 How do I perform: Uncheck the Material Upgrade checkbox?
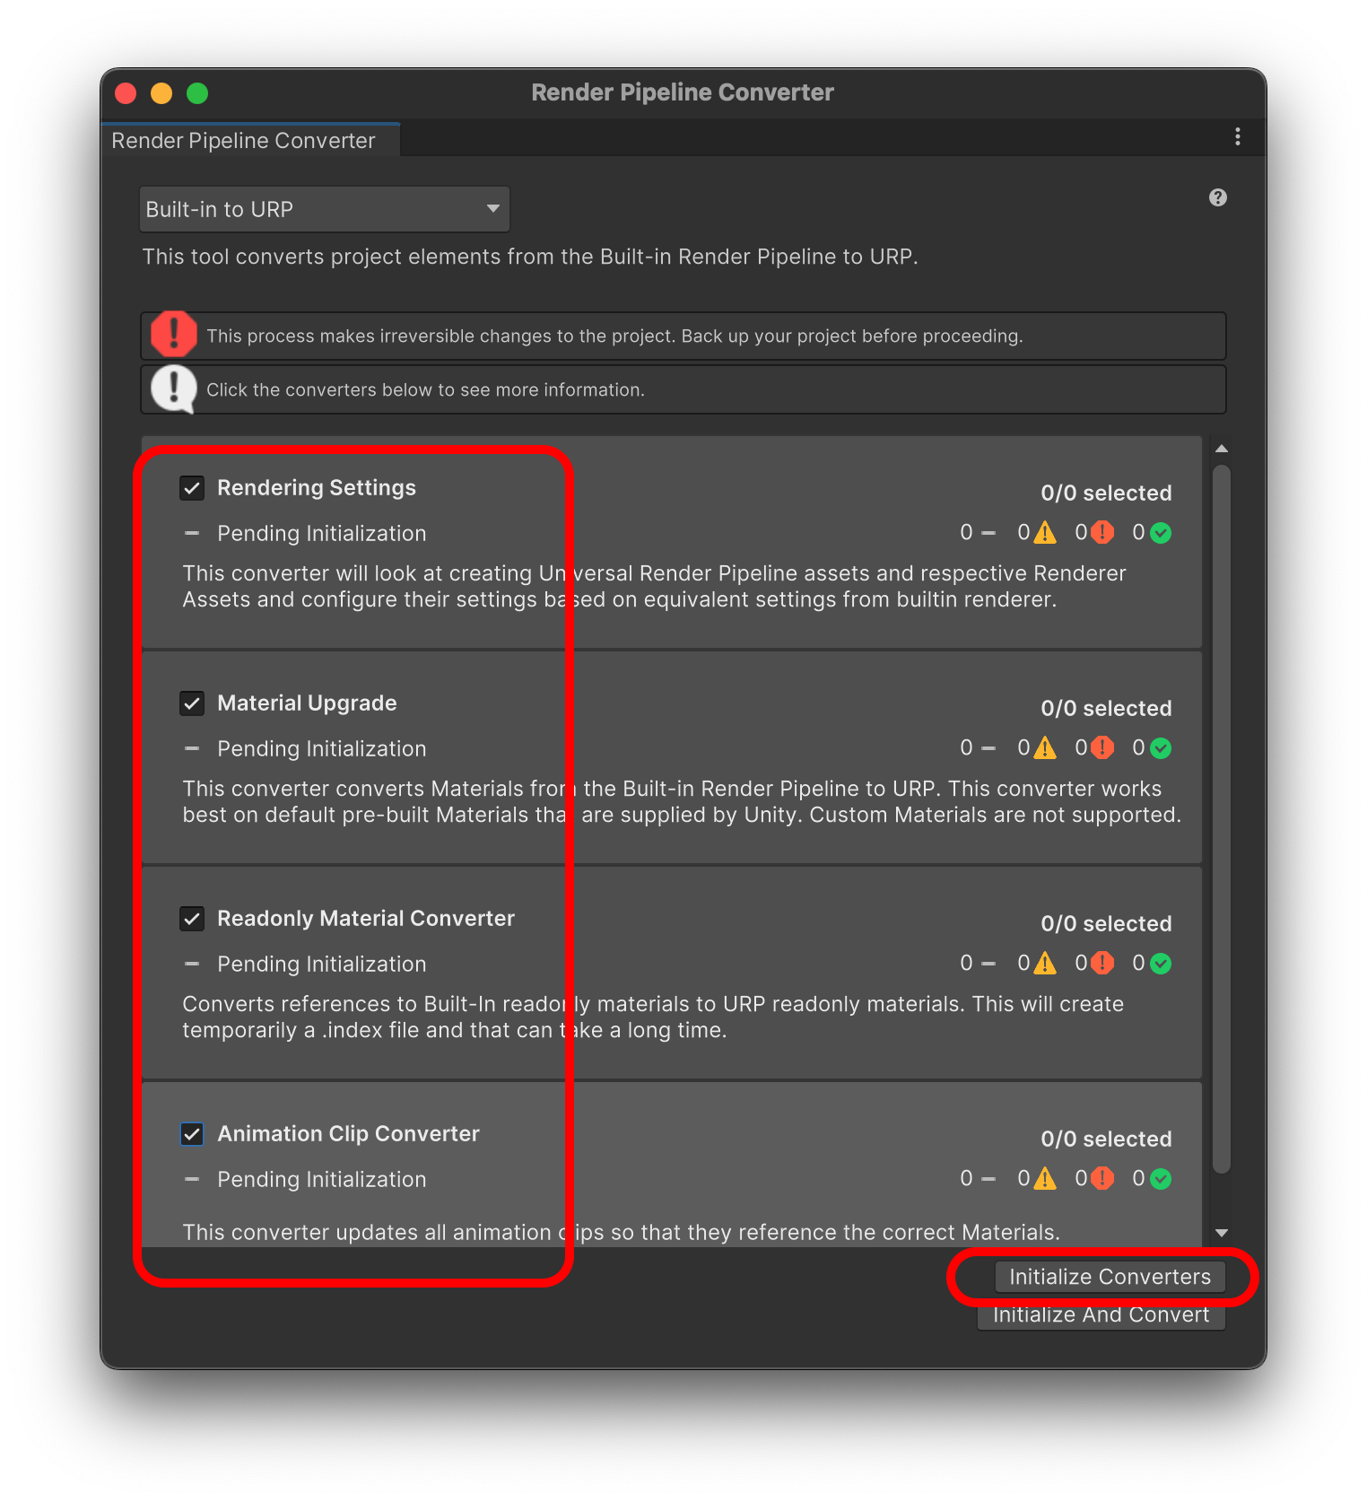(192, 703)
